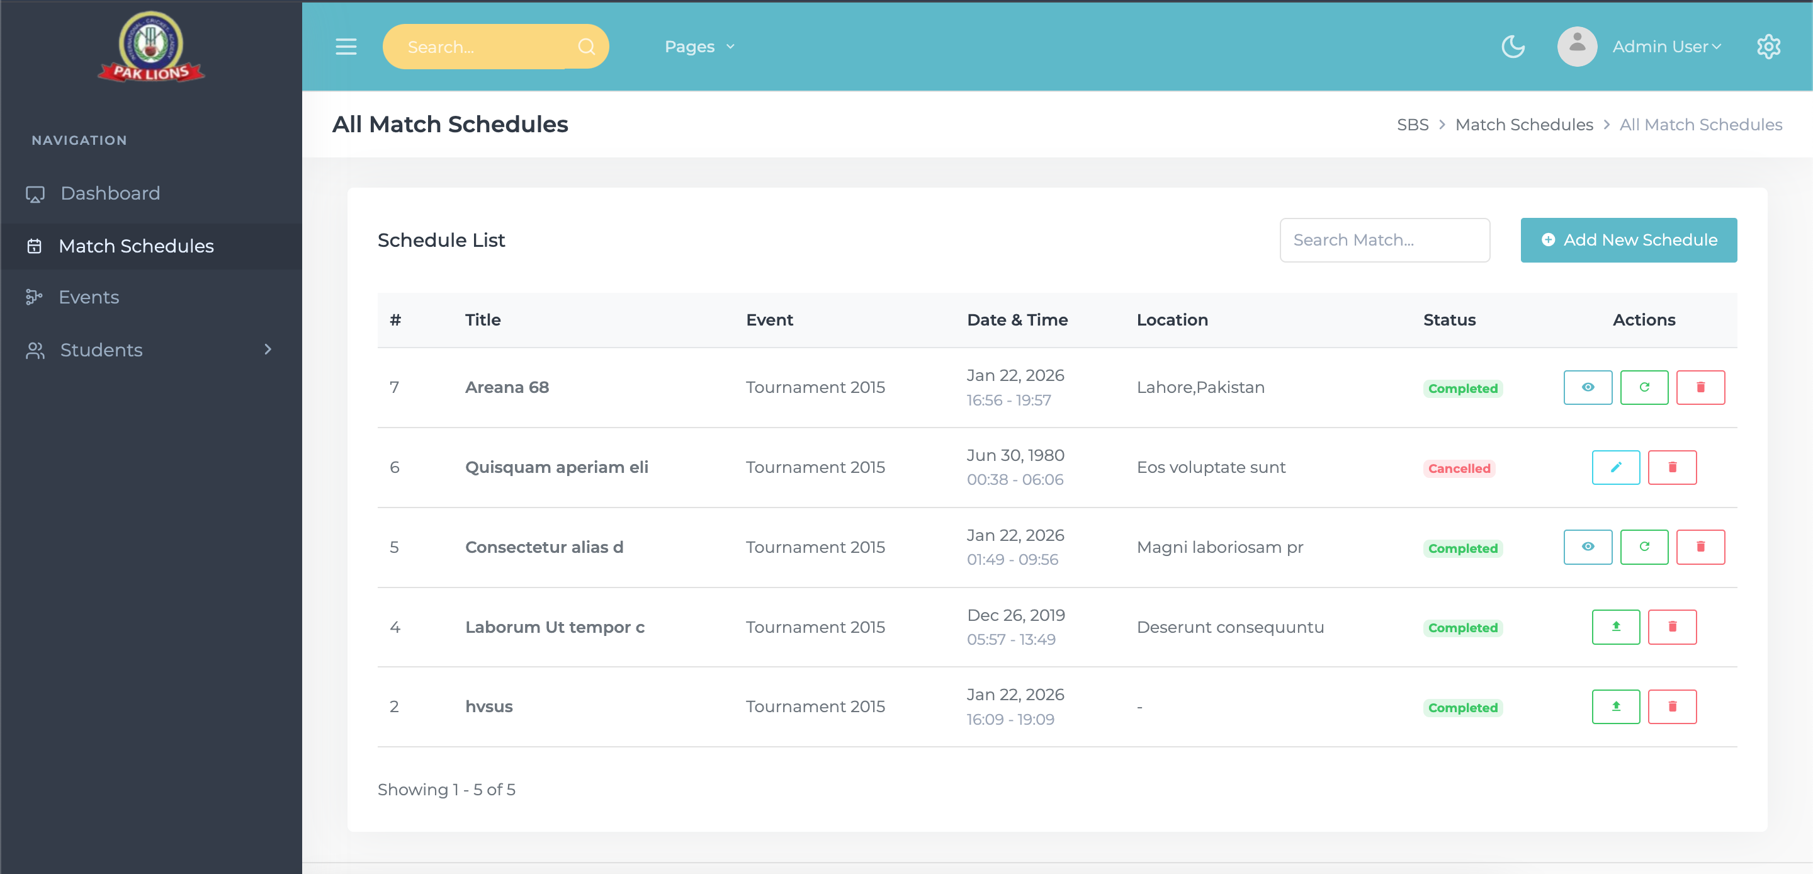Click the hamburger menu icon
This screenshot has height=874, width=1813.
pos(346,47)
